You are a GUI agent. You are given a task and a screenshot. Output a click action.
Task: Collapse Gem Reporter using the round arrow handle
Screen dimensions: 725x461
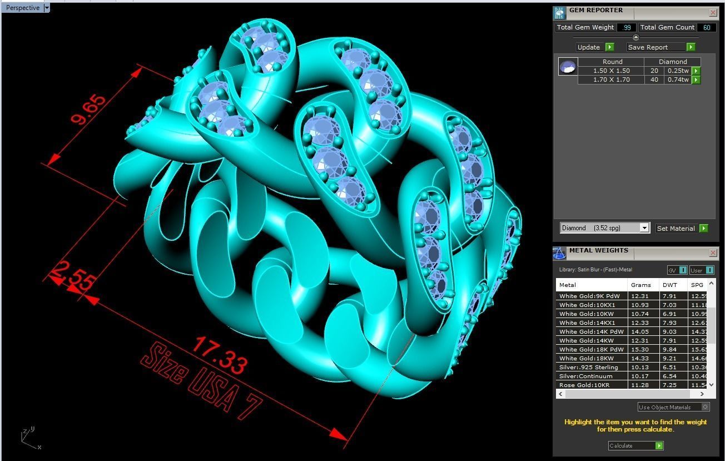(636, 37)
